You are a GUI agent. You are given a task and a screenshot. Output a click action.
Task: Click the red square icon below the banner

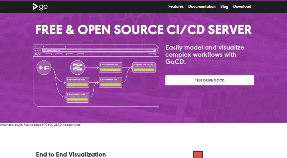[198, 154]
